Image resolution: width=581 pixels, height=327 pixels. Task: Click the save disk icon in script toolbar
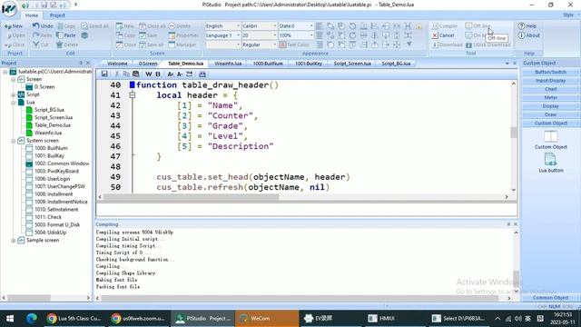104,74
